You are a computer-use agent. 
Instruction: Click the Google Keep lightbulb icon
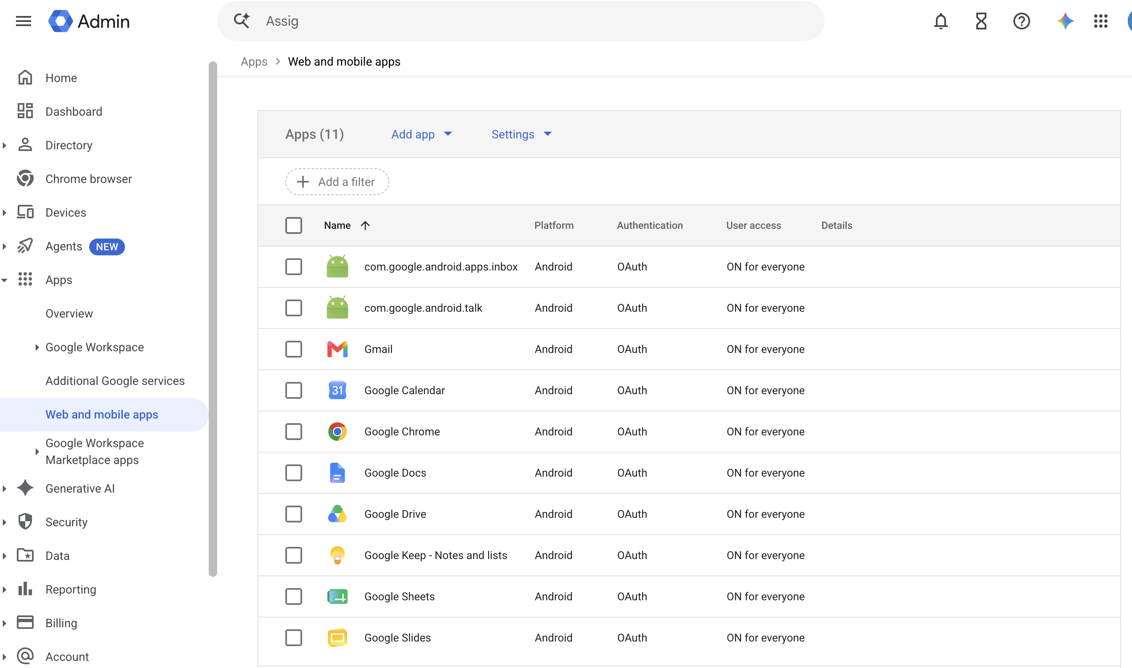pyautogui.click(x=337, y=555)
